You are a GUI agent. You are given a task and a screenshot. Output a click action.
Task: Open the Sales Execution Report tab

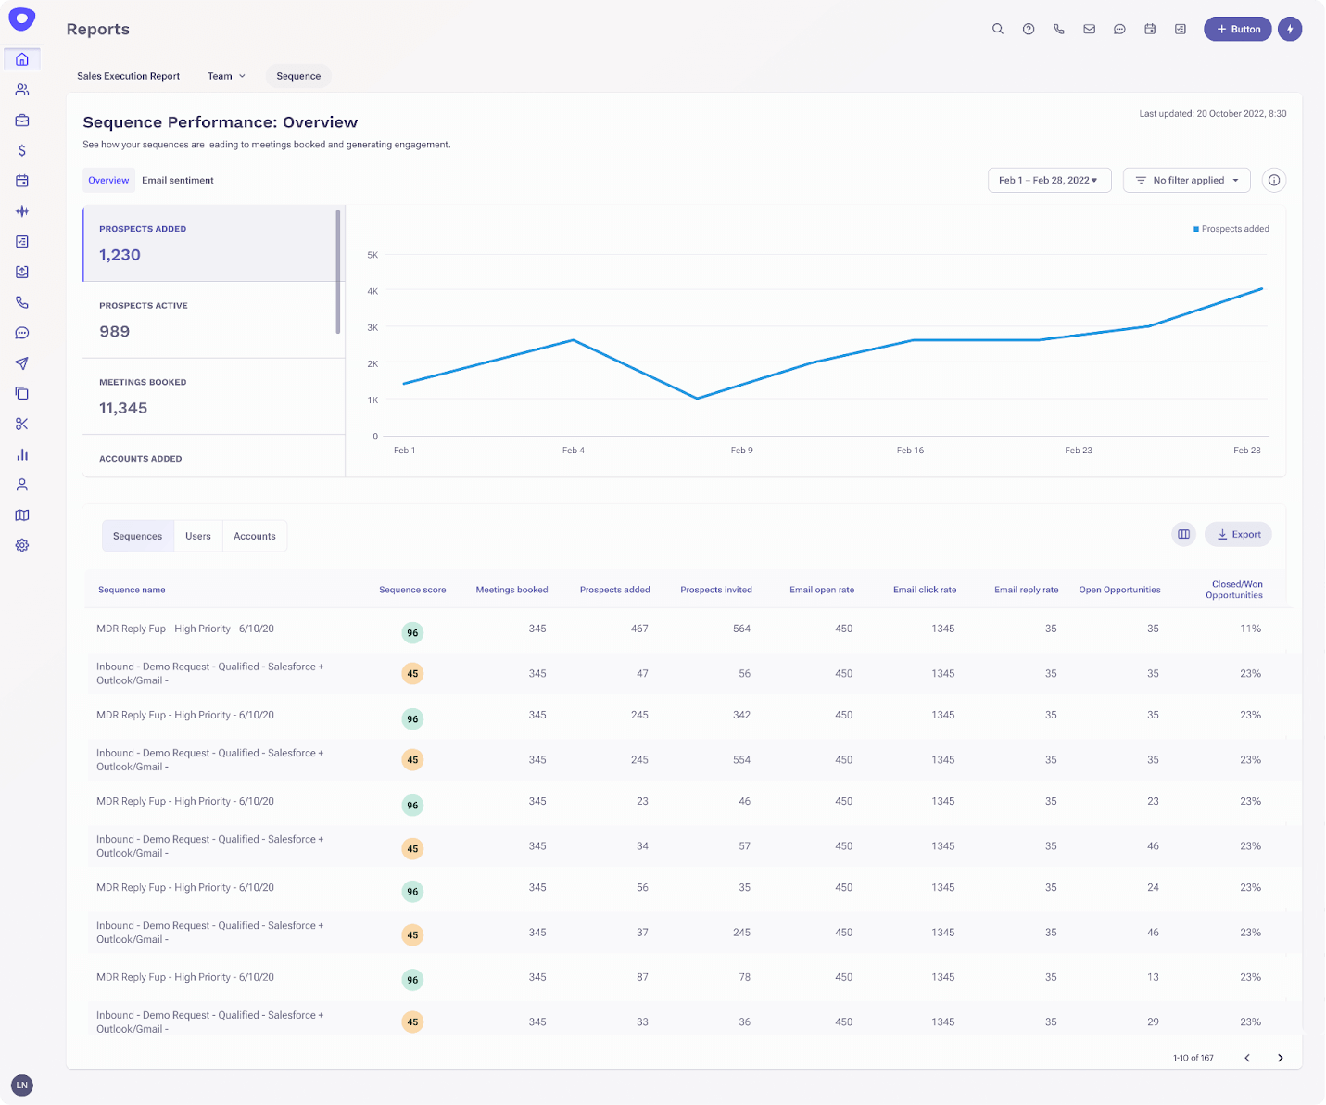128,76
